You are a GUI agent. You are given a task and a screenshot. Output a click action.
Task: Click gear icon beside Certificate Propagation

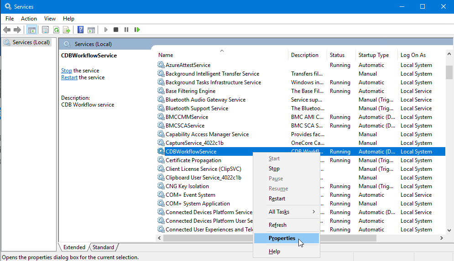[161, 160]
